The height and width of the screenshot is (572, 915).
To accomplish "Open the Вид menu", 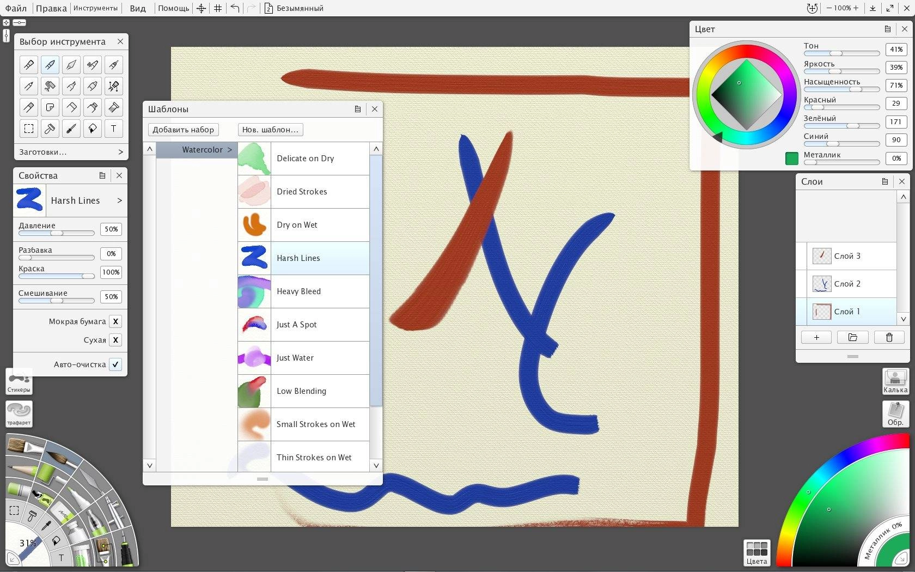I will click(x=138, y=8).
